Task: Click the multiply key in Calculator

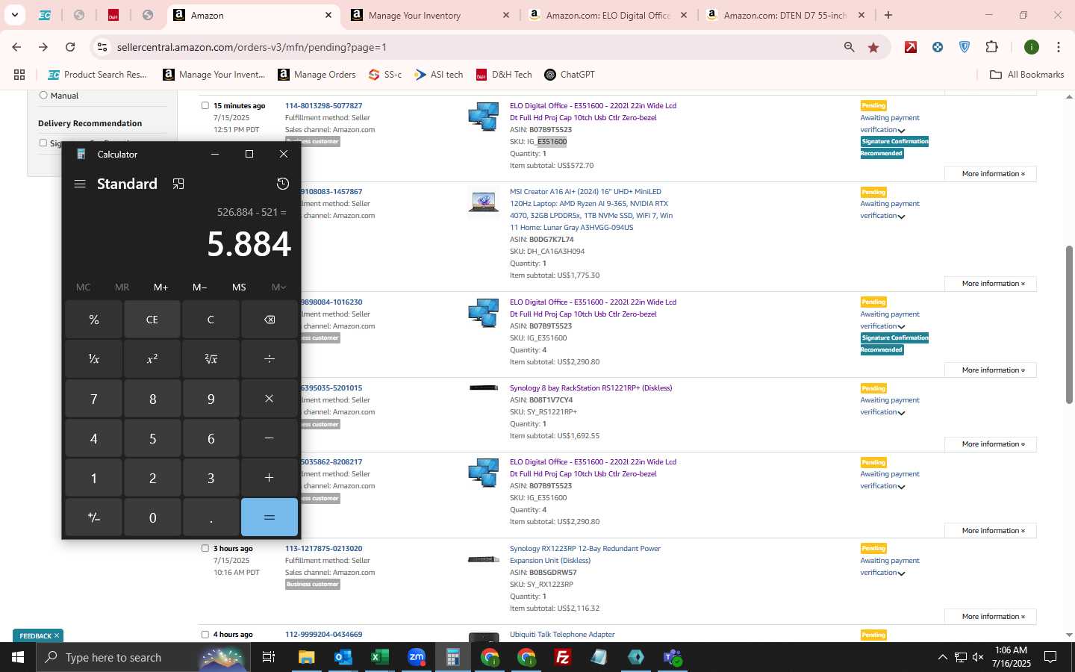Action: coord(269,399)
